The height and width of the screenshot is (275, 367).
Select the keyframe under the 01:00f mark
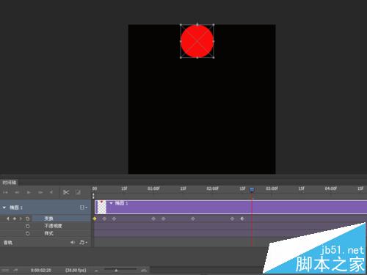[x=153, y=219]
